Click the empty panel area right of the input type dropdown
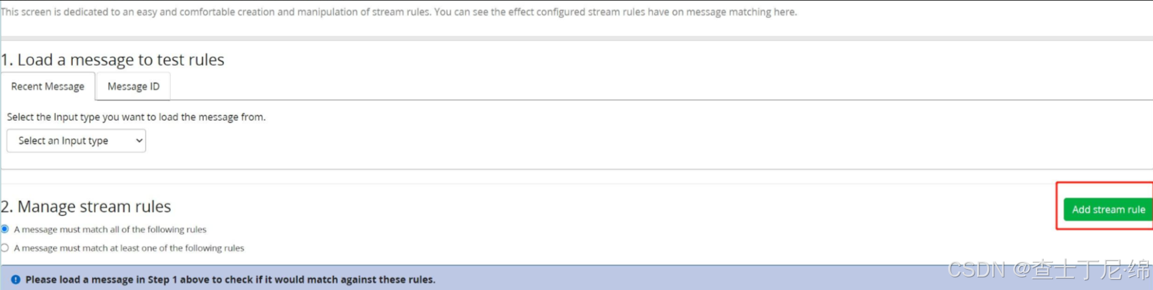This screenshot has width=1153, height=290. pos(633,140)
